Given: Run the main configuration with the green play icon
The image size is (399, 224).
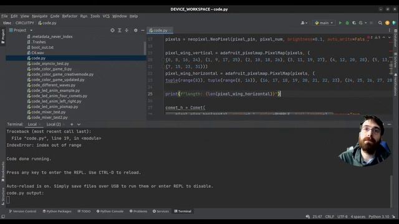Looking at the screenshot, I should coord(340,23).
